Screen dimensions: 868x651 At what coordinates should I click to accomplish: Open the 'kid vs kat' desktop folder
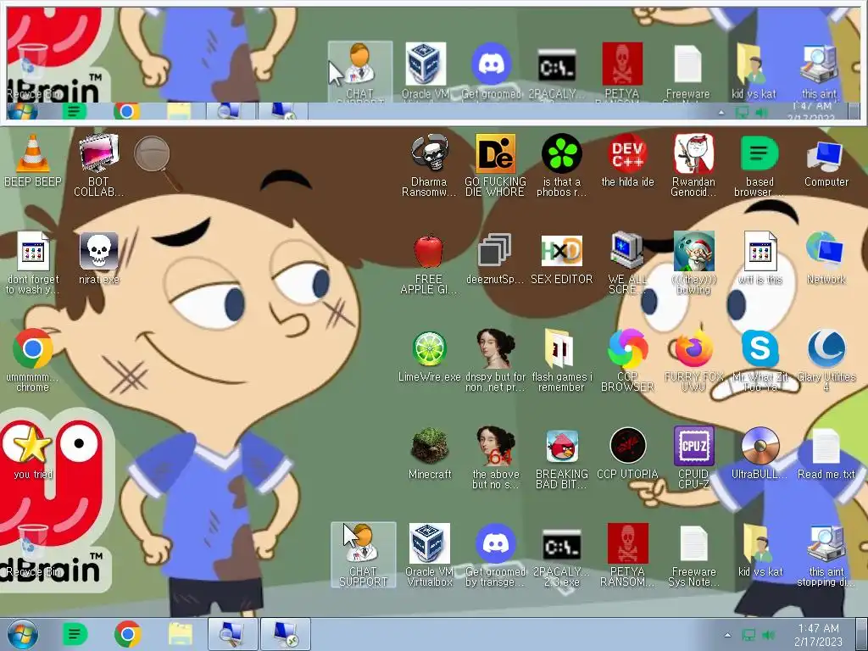click(759, 550)
